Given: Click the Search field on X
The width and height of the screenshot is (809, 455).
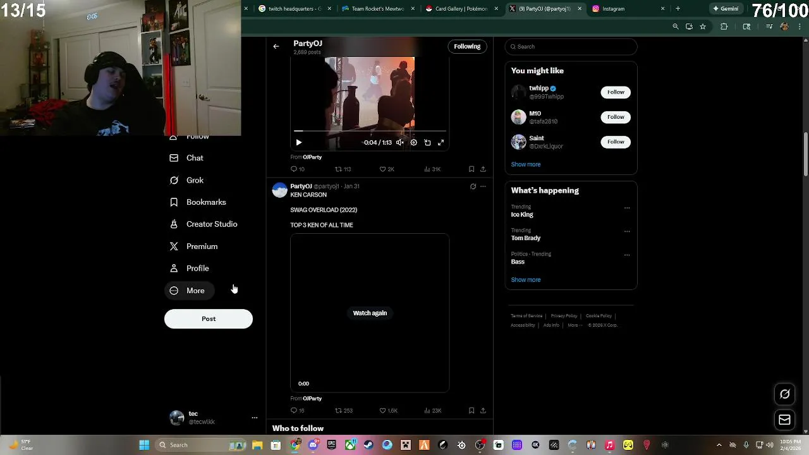Looking at the screenshot, I should tap(571, 47).
